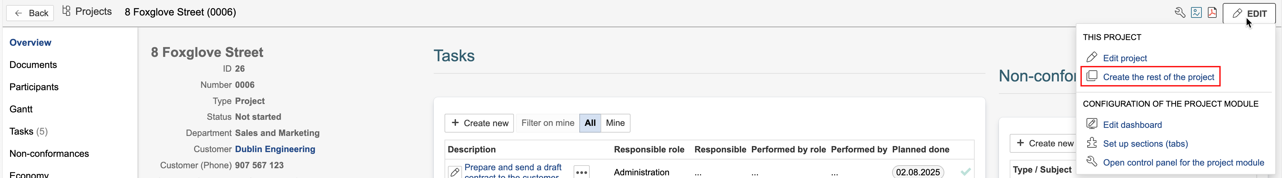Select the All task filter
This screenshot has height=178, width=1282.
pyautogui.click(x=590, y=123)
